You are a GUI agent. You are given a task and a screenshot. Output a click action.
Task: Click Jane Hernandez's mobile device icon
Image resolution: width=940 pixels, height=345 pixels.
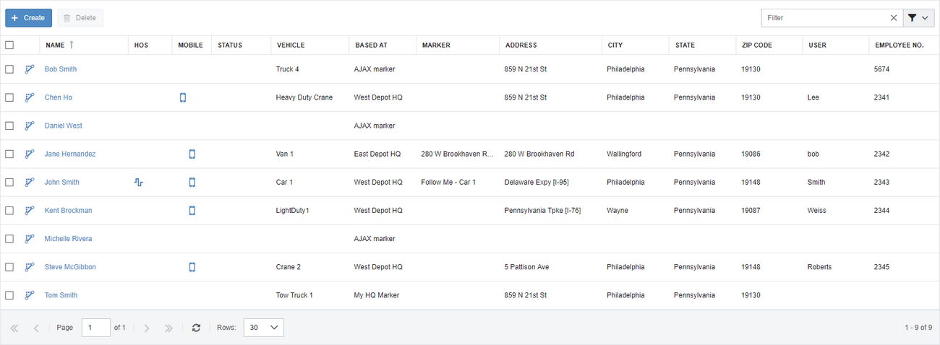tap(192, 154)
